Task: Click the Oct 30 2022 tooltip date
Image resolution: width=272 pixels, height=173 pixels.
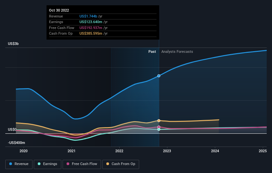Action: coord(59,10)
